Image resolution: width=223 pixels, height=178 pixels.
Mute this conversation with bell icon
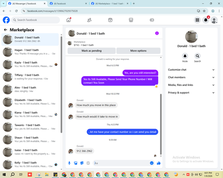click(185, 56)
